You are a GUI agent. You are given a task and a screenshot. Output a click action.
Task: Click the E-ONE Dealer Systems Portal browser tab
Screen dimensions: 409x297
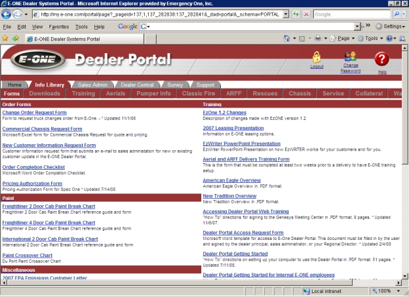coord(85,39)
